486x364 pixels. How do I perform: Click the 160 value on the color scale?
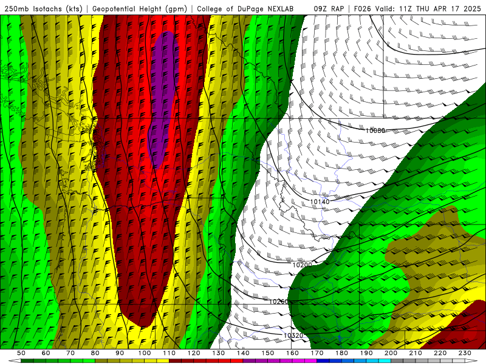(x=292, y=353)
